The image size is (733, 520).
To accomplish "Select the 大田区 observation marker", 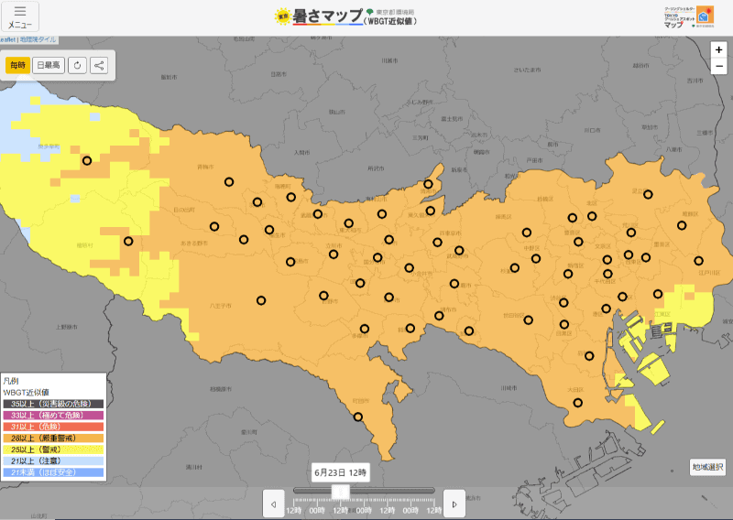I will 578,403.
